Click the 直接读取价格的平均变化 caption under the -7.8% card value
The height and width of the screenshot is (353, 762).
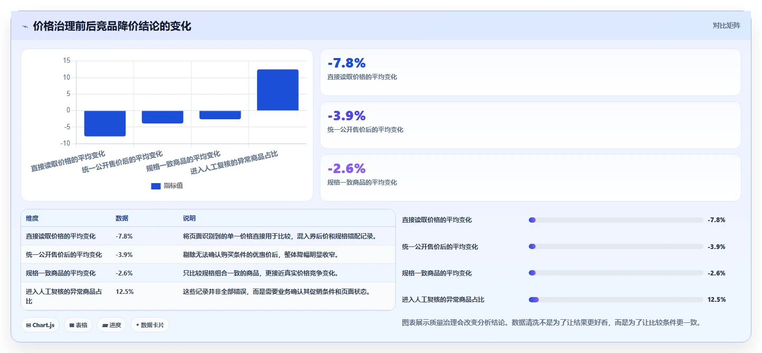(363, 77)
